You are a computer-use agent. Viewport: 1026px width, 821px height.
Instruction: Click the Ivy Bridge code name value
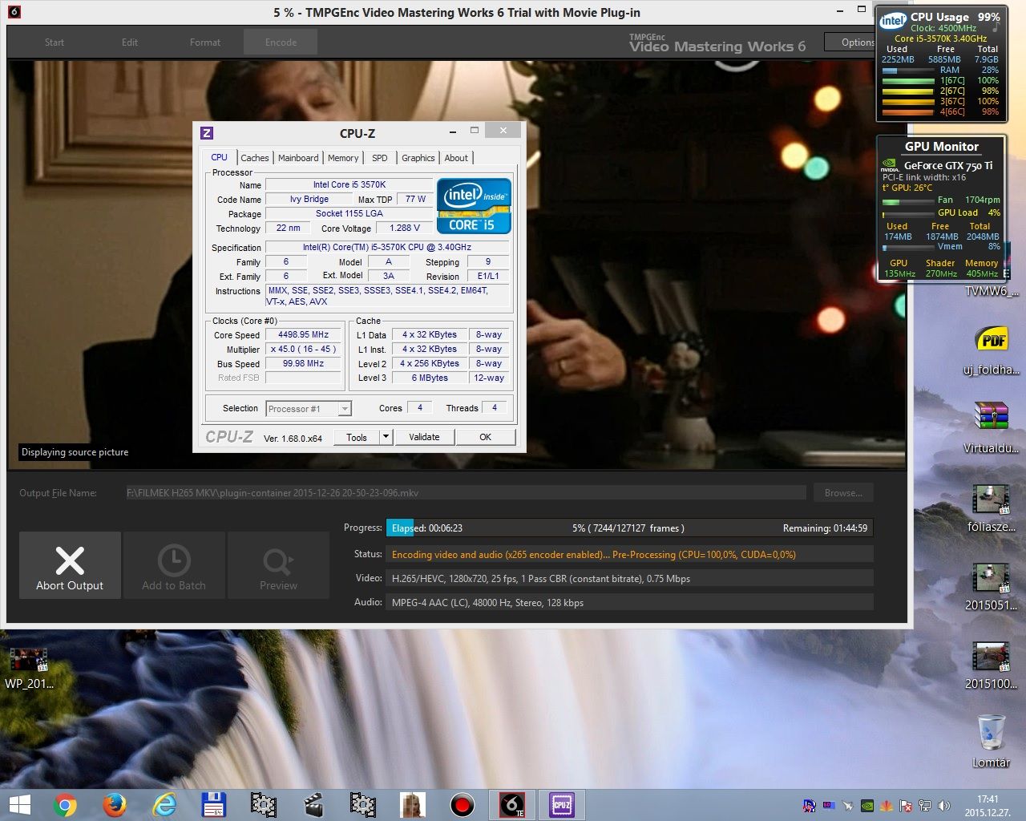click(309, 199)
